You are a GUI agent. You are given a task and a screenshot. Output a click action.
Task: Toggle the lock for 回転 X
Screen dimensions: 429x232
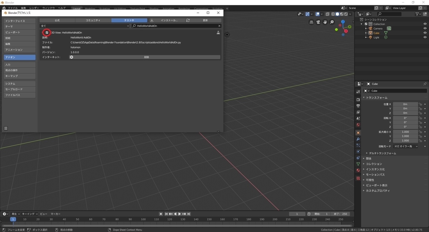click(420, 118)
